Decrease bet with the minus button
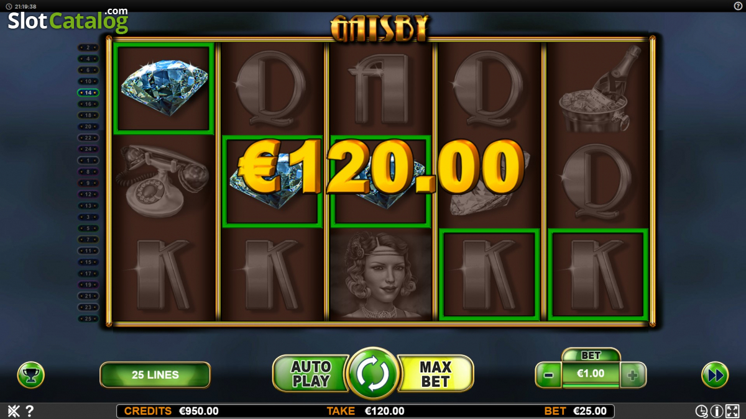The height and width of the screenshot is (419, 746). coord(548,375)
